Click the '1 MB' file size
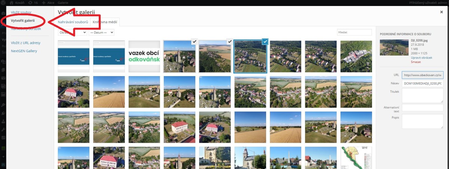This screenshot has width=449, height=169. coord(415,49)
